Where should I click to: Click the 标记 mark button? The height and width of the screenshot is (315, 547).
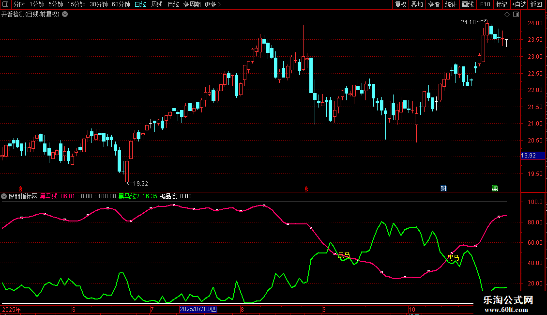pos(501,4)
